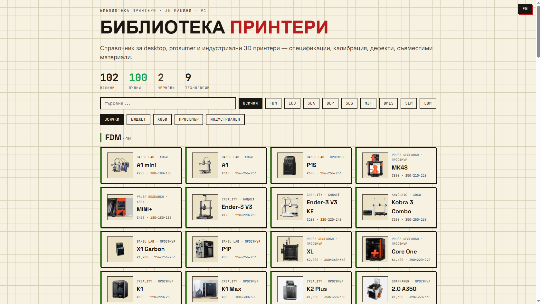
Task: Filter printers by FDM technology
Action: [273, 103]
